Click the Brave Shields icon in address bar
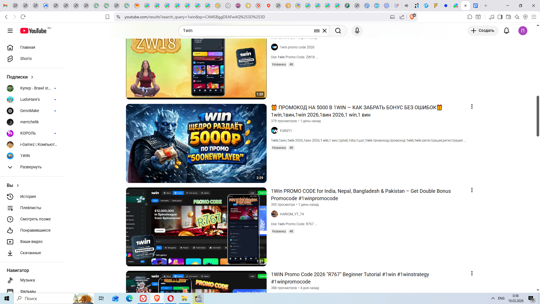The image size is (540, 304). (412, 17)
